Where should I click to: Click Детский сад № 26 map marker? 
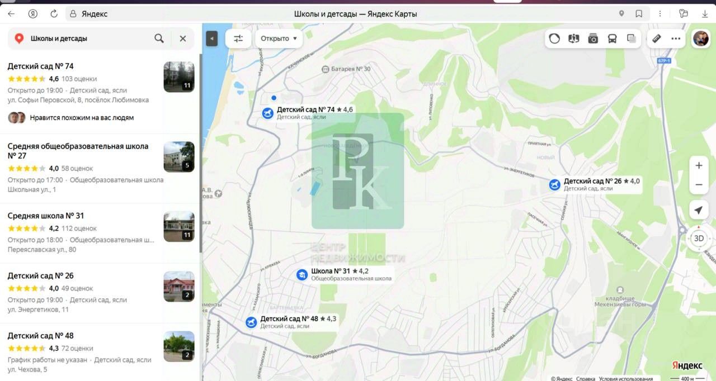point(554,184)
